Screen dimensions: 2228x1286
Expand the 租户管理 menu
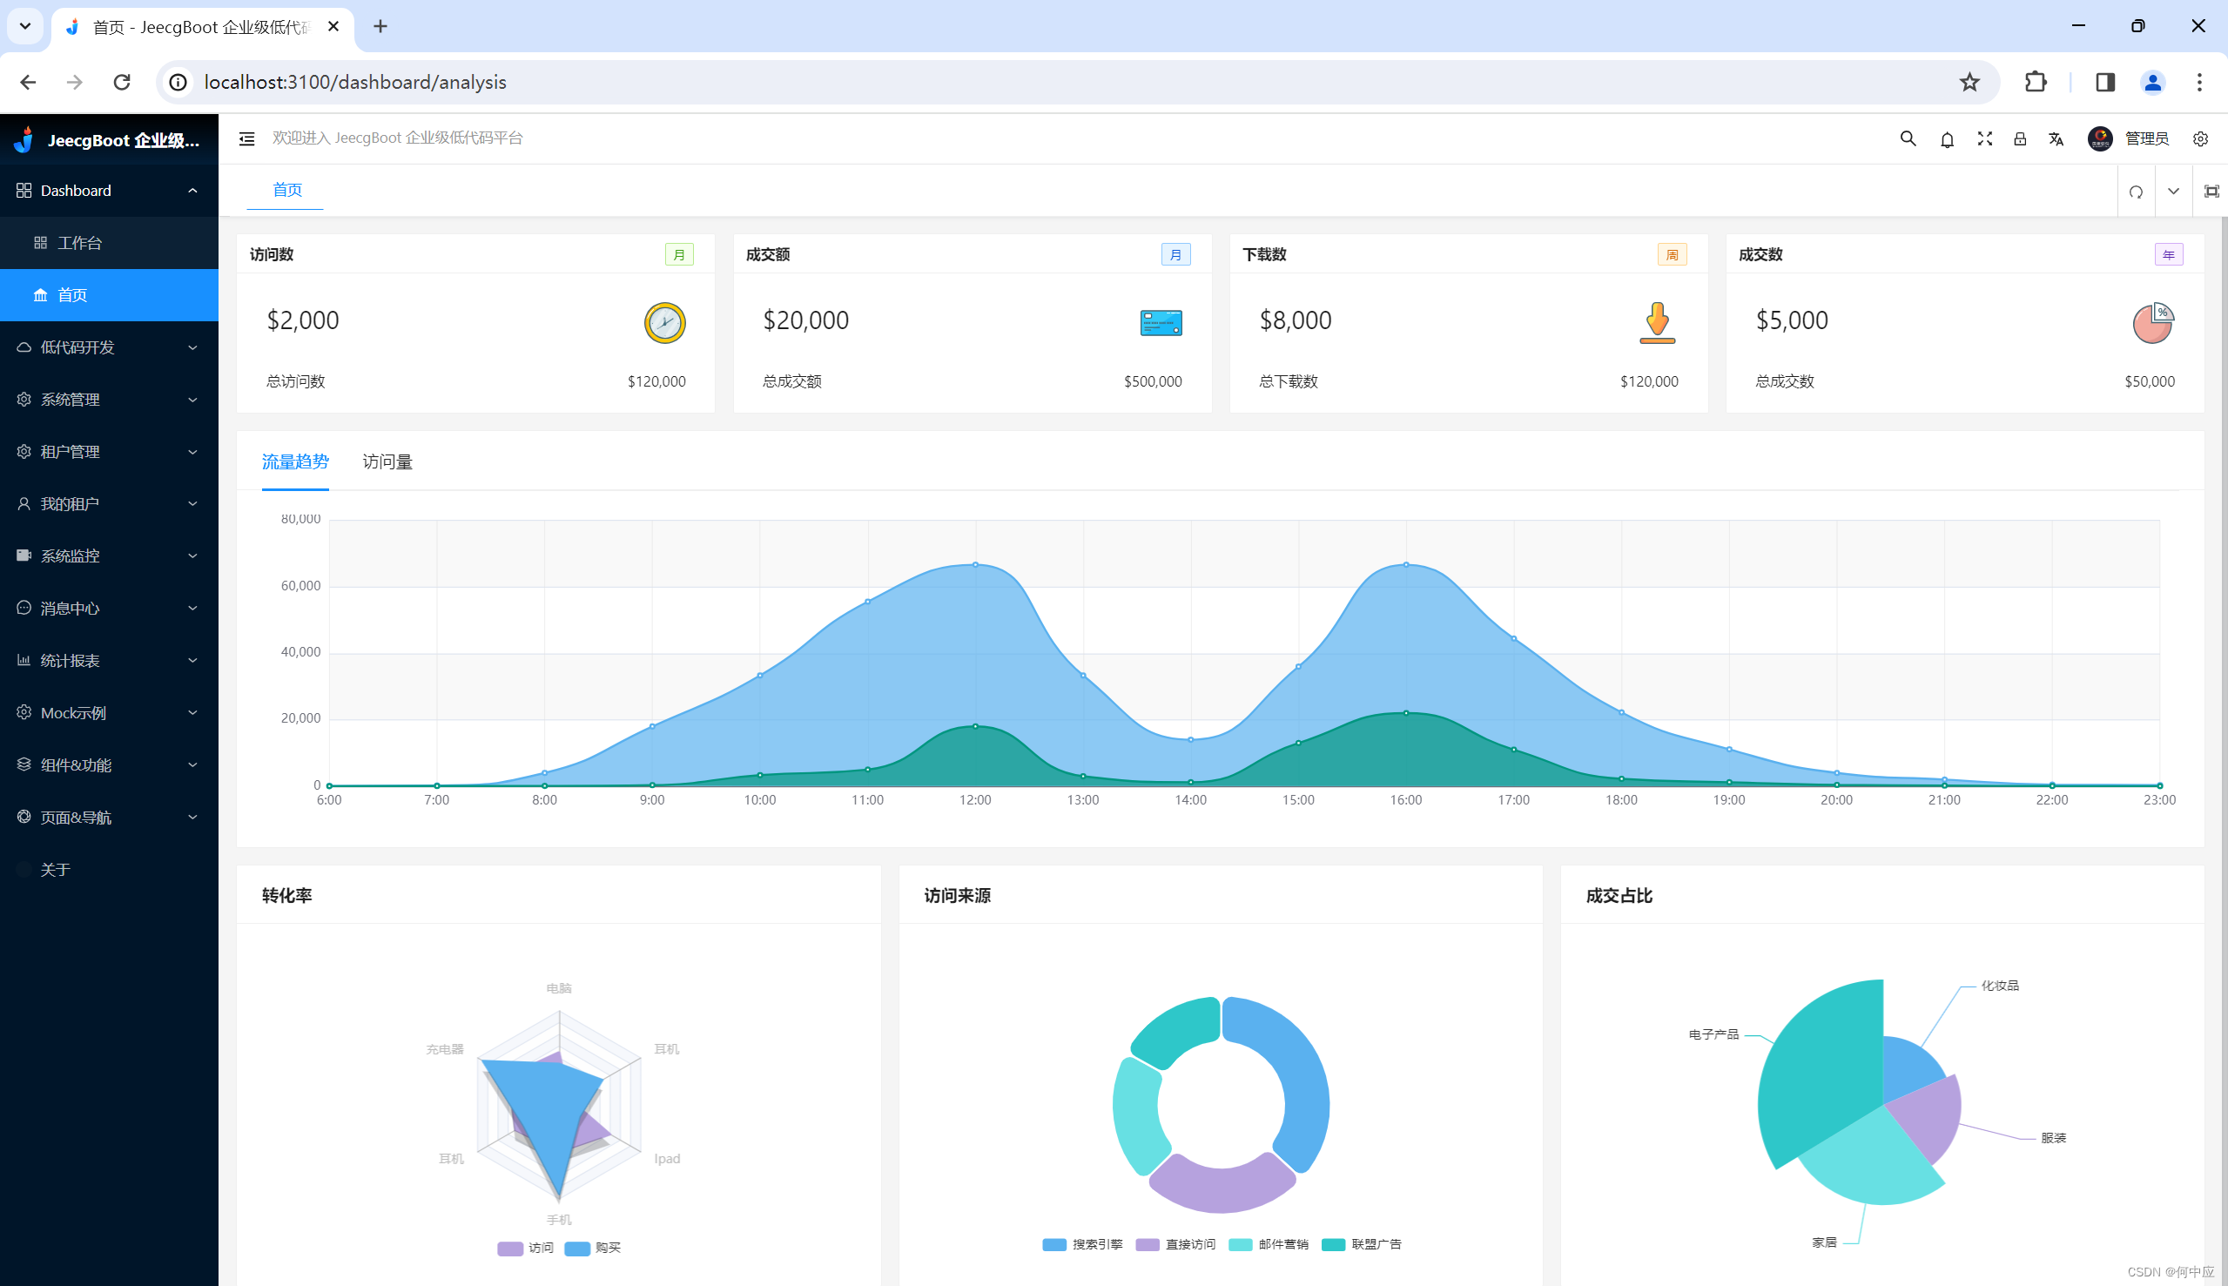(109, 451)
